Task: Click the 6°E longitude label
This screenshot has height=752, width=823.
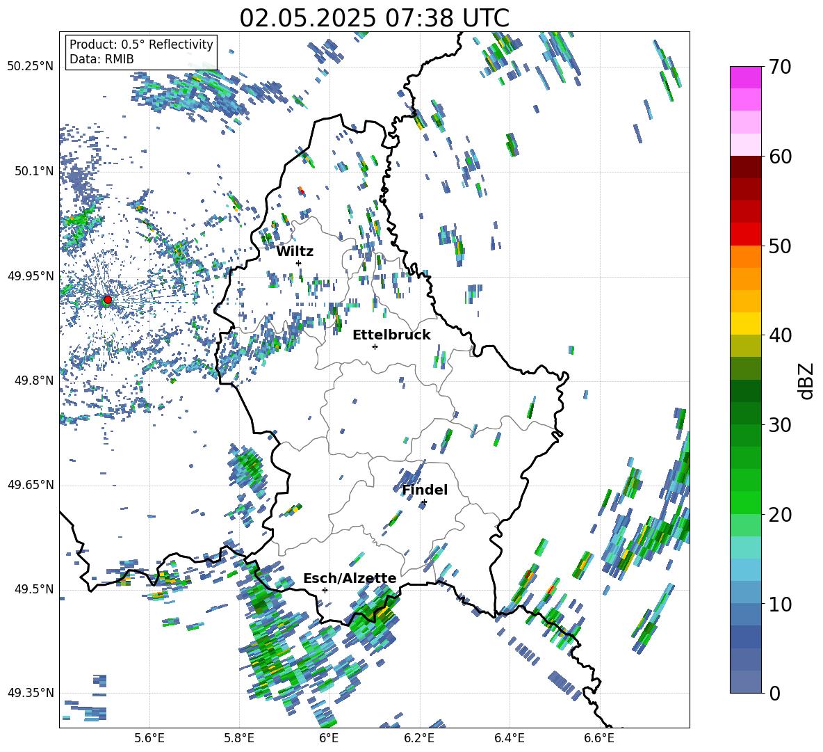Action: point(329,738)
